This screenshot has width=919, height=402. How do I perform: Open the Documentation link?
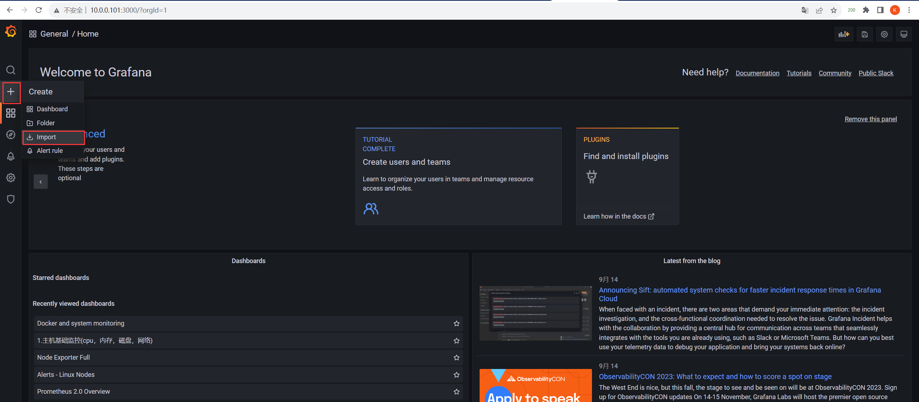point(757,73)
